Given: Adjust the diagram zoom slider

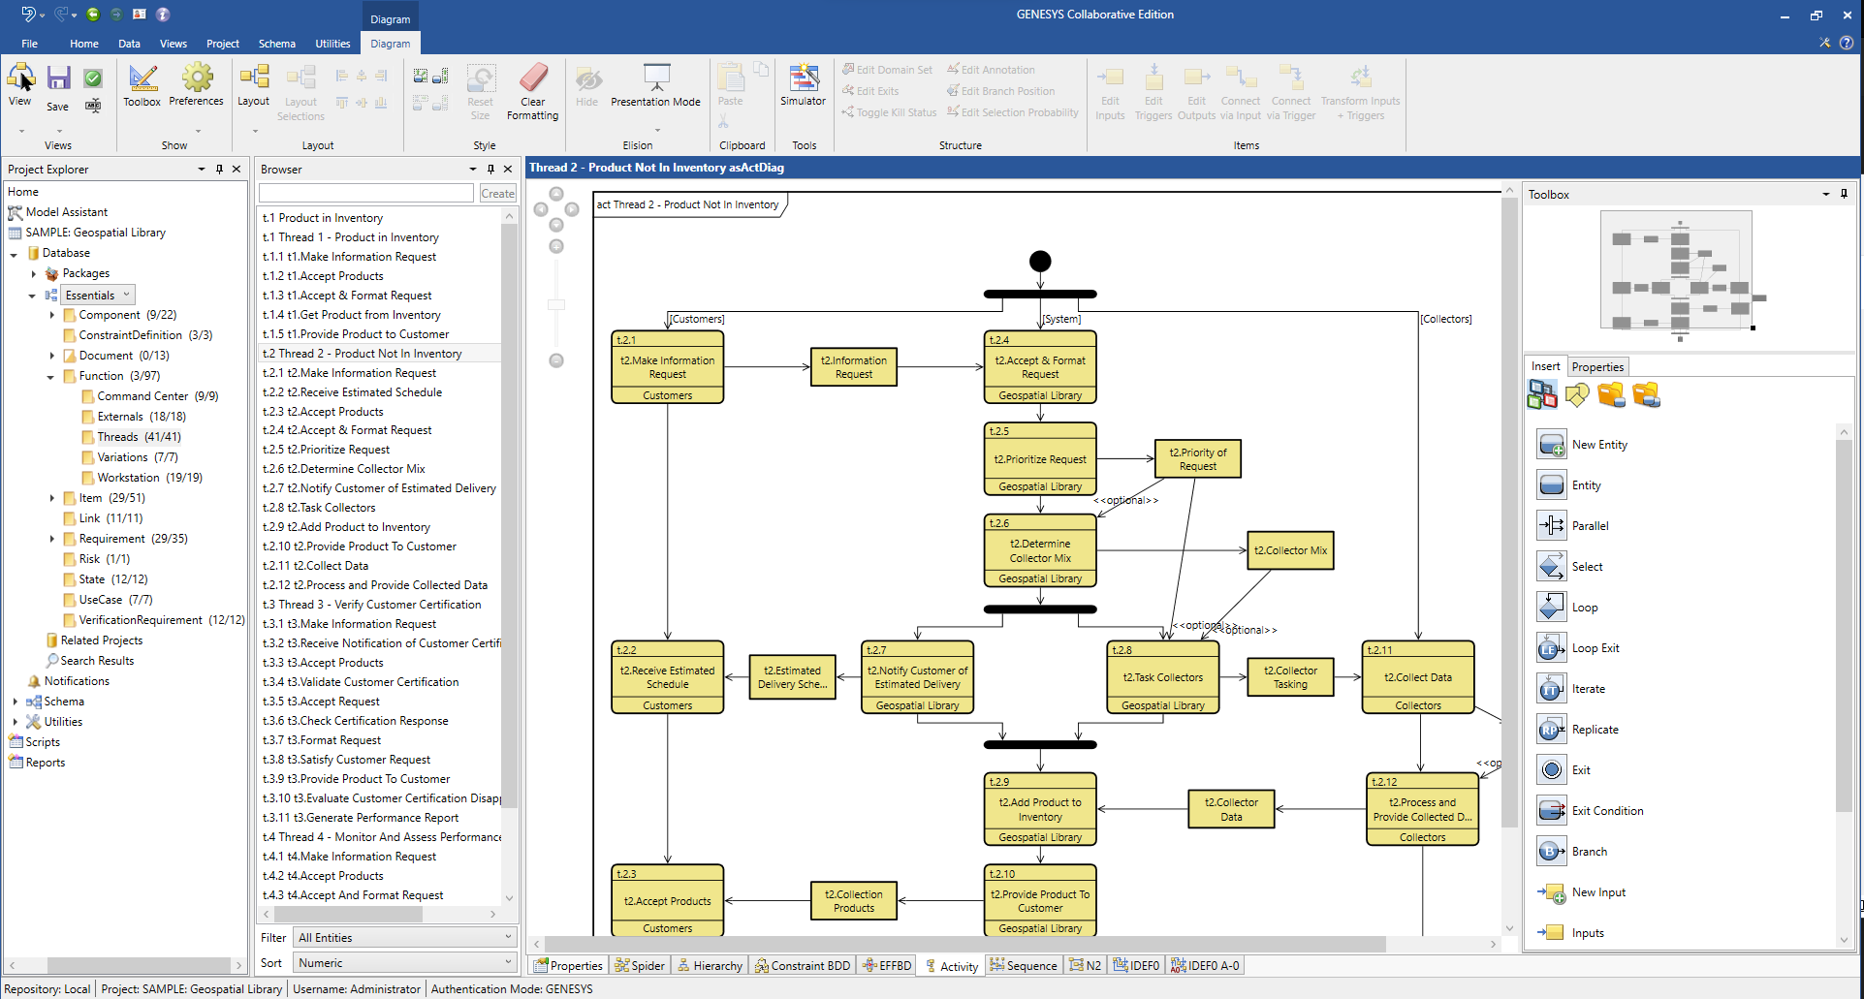Looking at the screenshot, I should pyautogui.click(x=555, y=303).
